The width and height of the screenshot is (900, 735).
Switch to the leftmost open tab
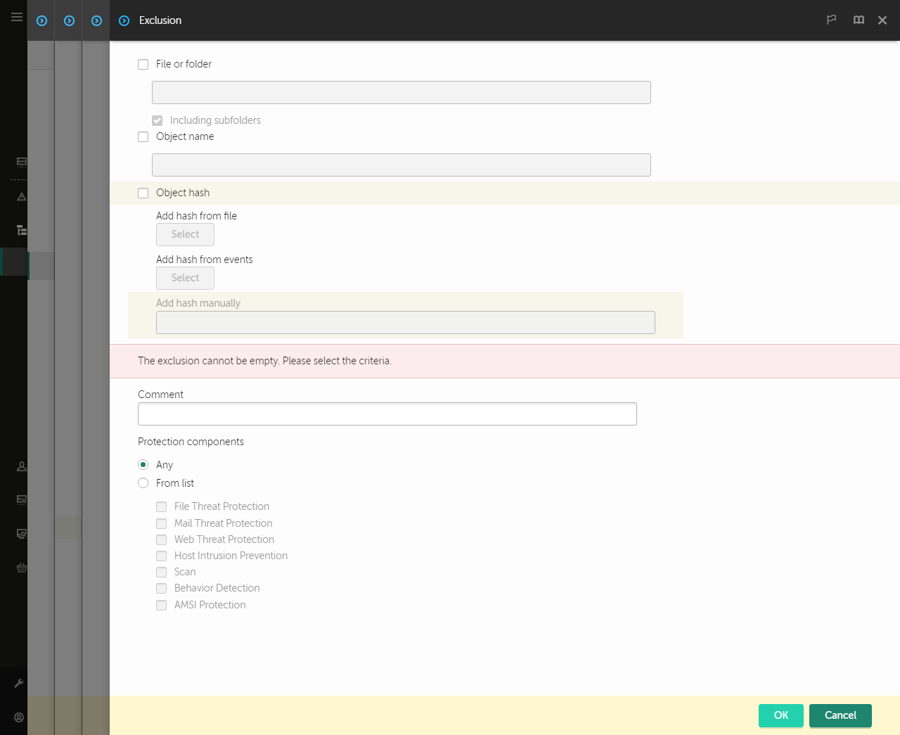(x=41, y=20)
